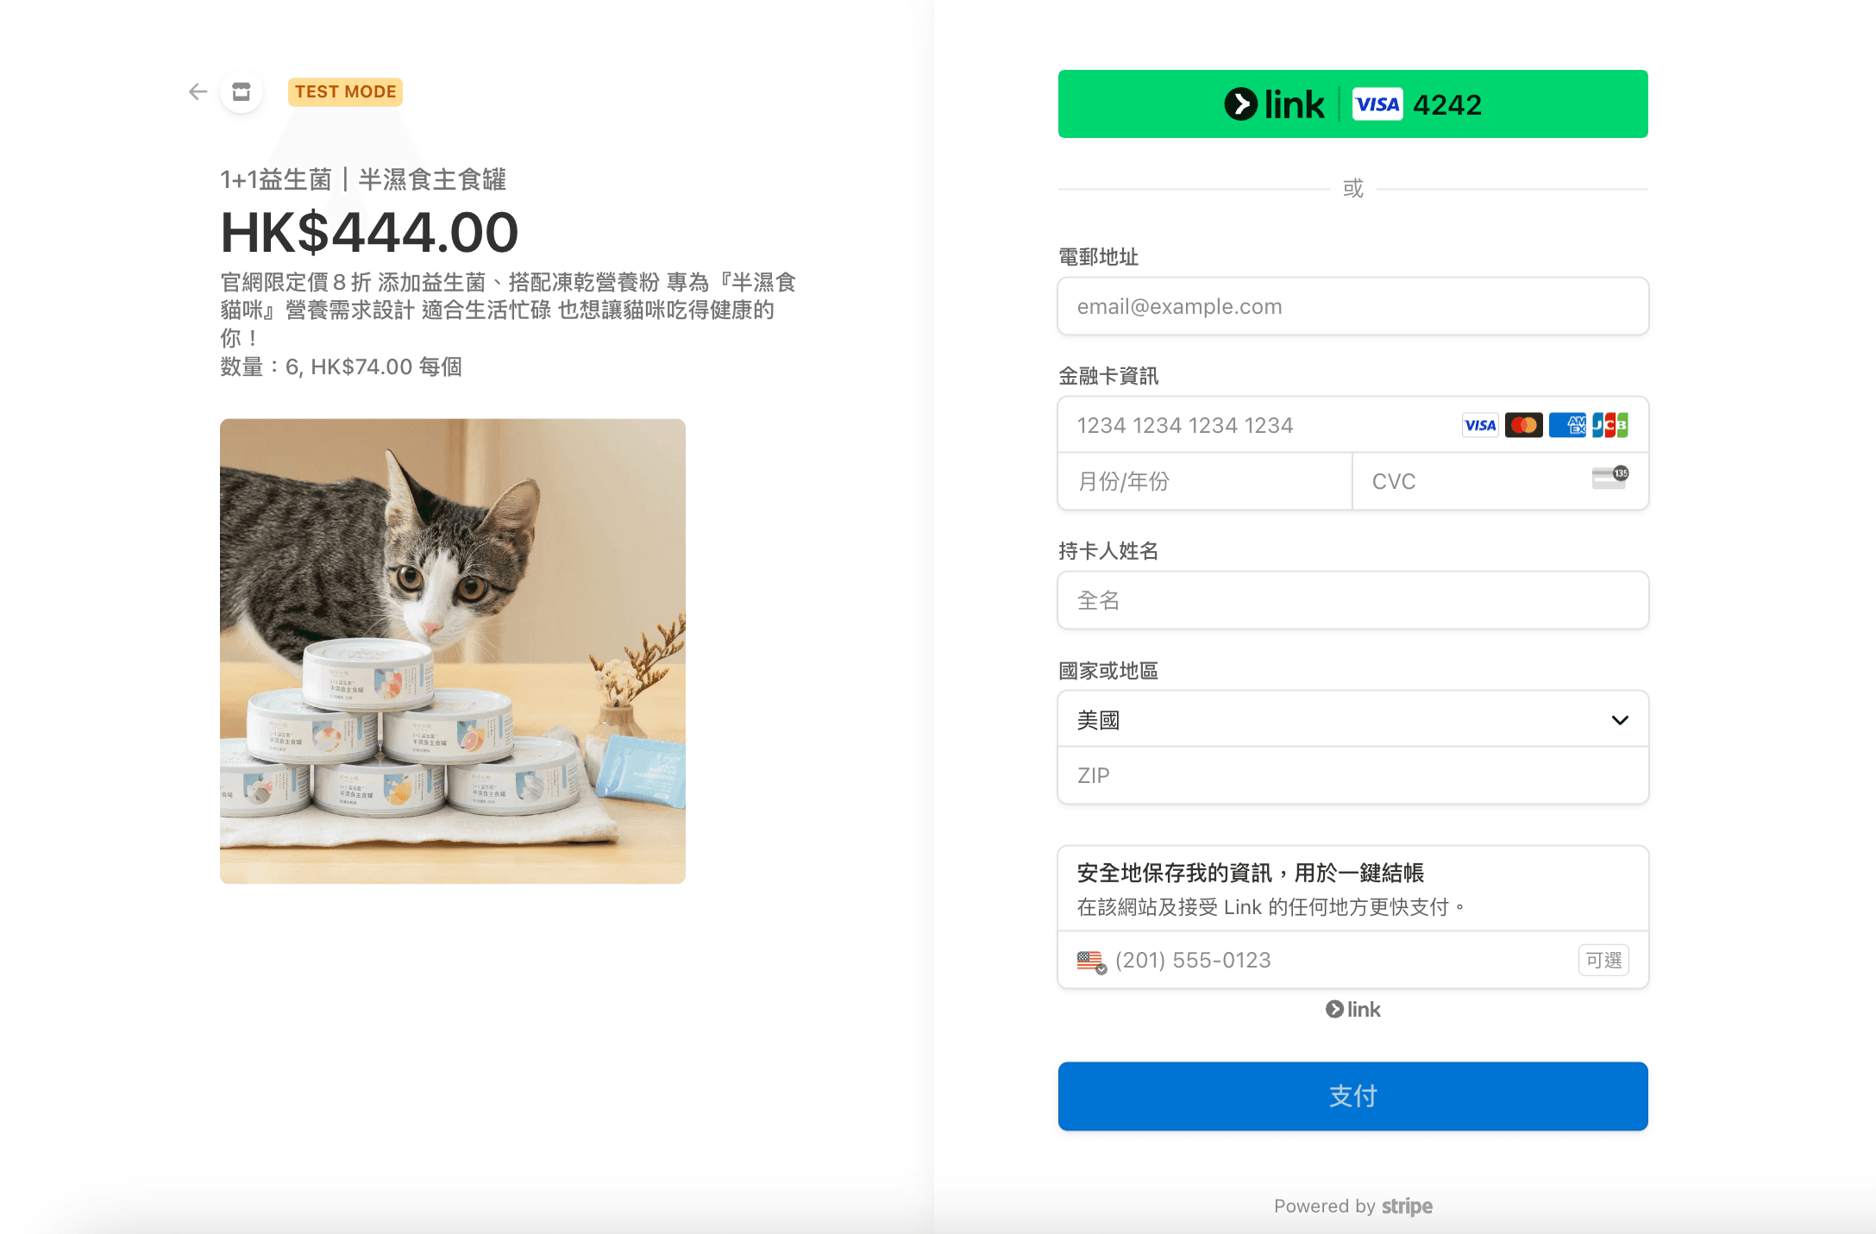The height and width of the screenshot is (1234, 1876).
Task: Click the blue 支付 pay button
Action: click(x=1352, y=1096)
